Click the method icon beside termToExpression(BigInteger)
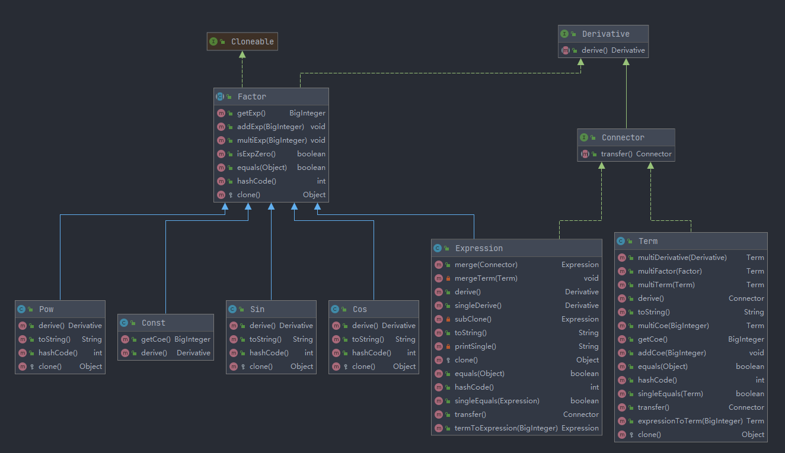The width and height of the screenshot is (785, 453). (438, 428)
